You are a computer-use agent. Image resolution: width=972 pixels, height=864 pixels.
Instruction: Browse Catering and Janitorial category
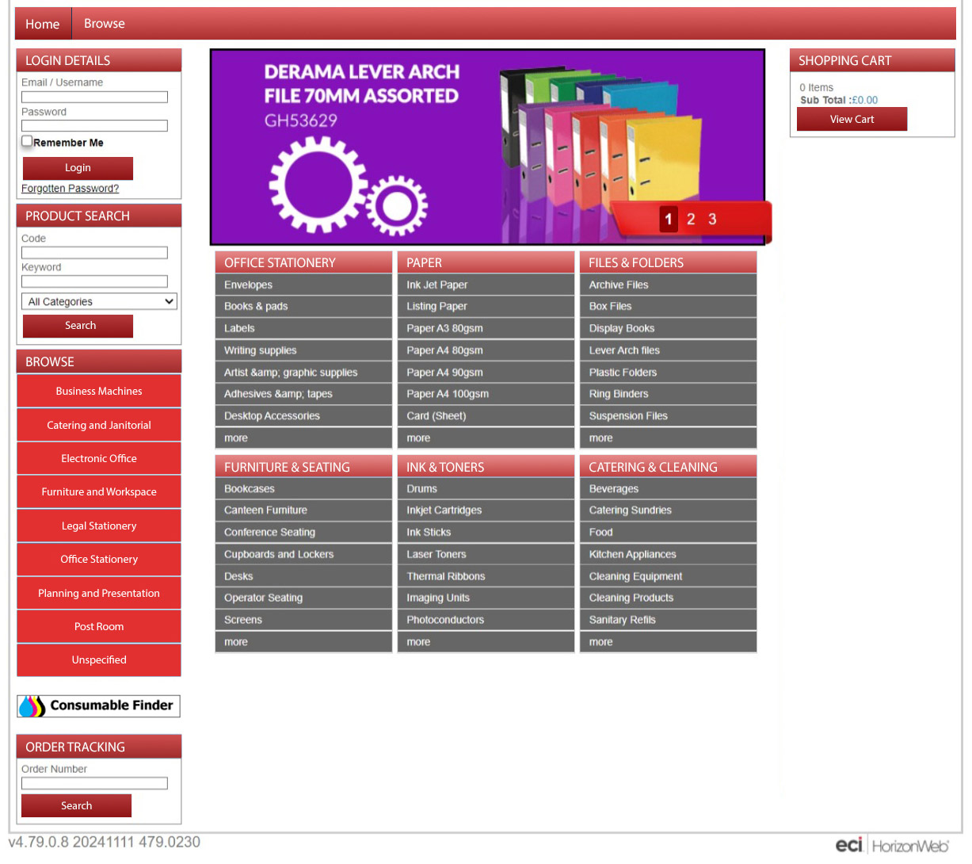99,426
